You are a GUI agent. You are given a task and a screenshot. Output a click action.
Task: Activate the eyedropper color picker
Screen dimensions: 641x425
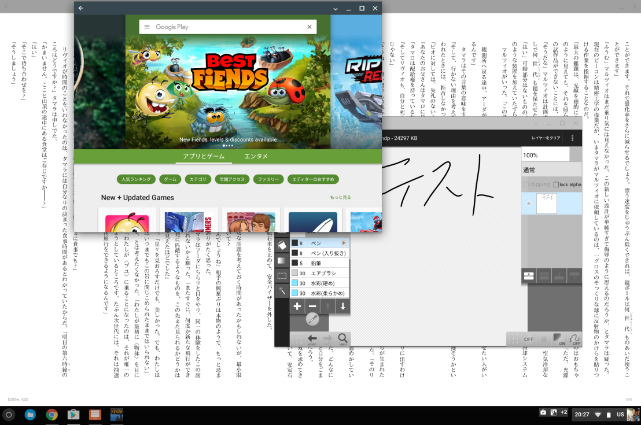[x=312, y=319]
